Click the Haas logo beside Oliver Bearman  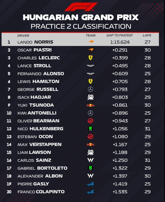[x=91, y=121]
